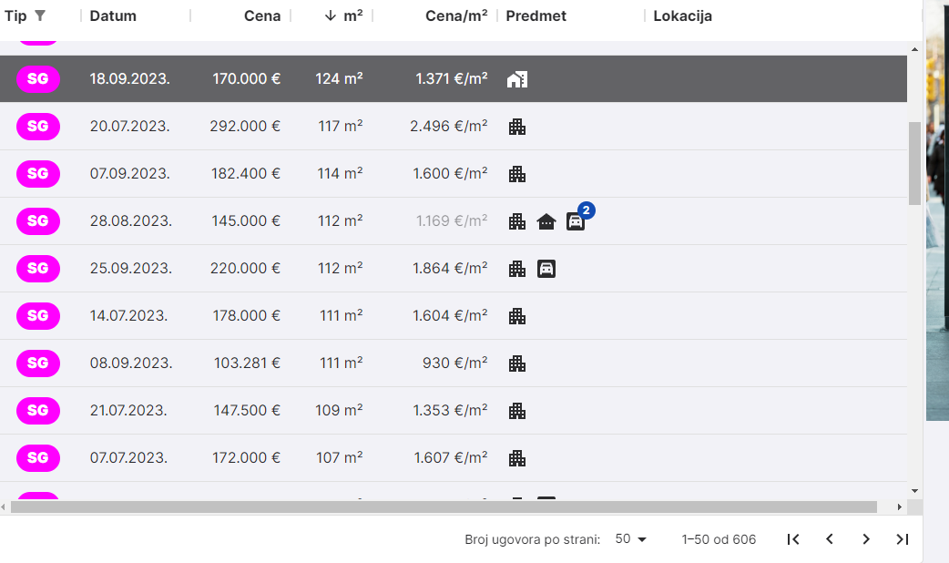Click the horizontal scrollbar at table bottom
The height and width of the screenshot is (563, 949).
[x=444, y=507]
